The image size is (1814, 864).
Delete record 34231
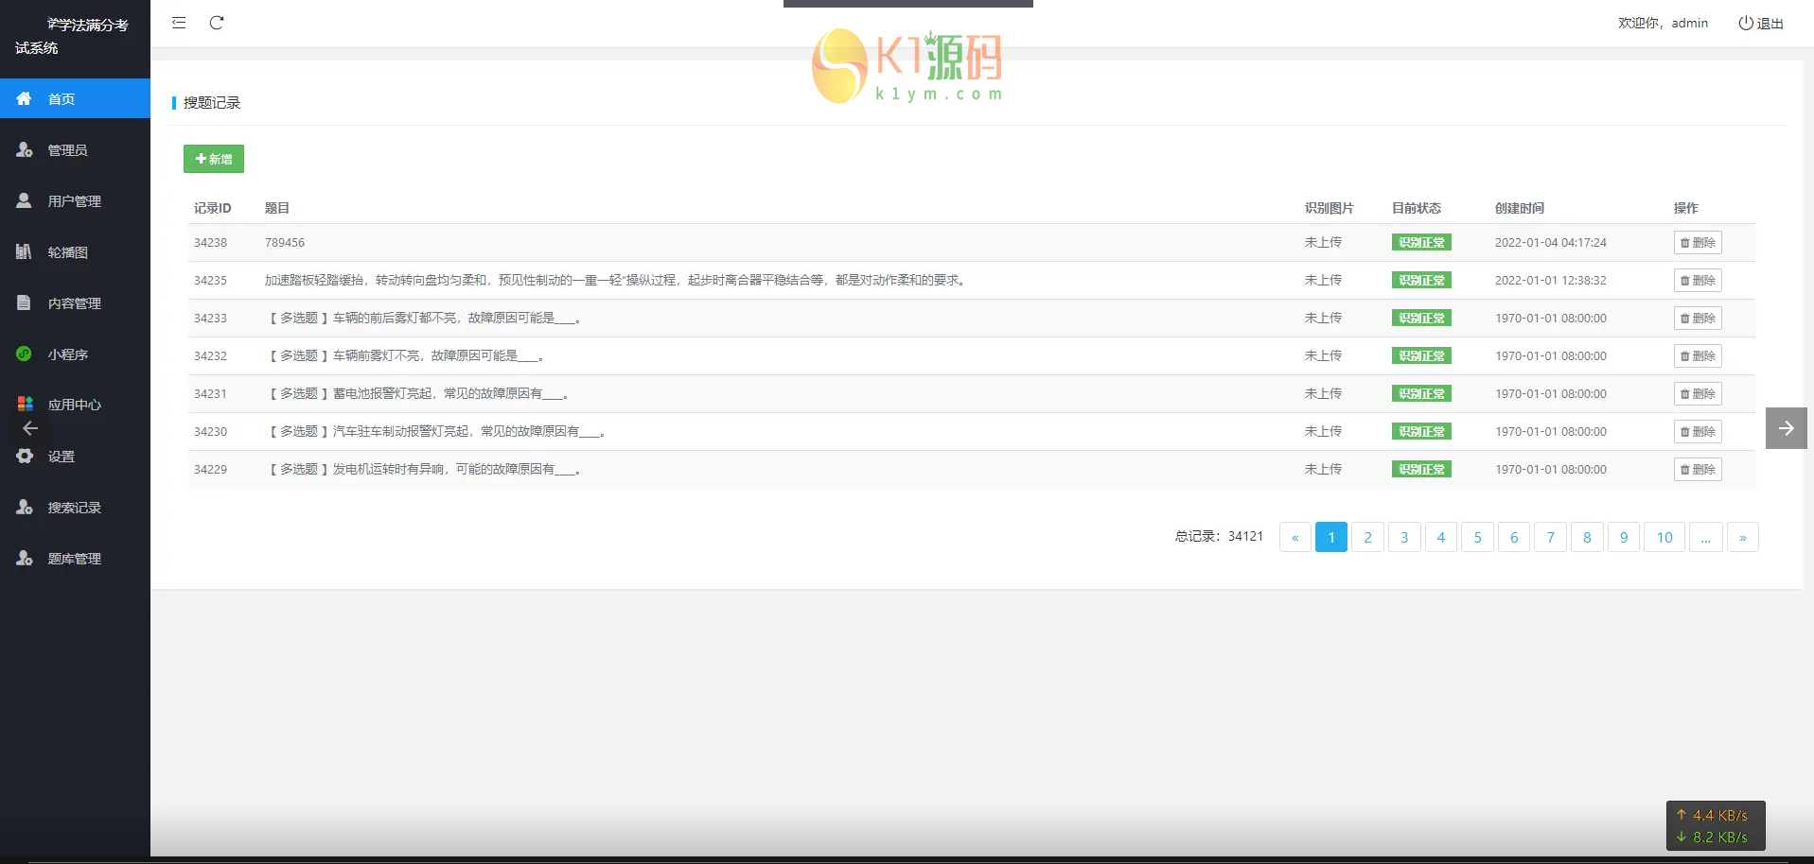tap(1698, 393)
